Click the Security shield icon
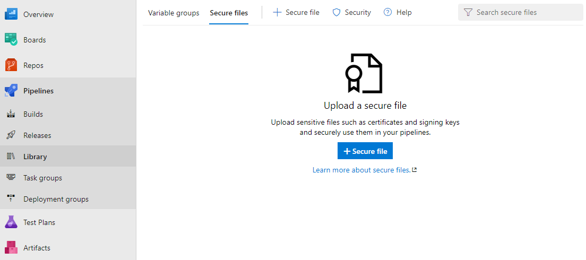Screen dimensions: 586x260 337,12
